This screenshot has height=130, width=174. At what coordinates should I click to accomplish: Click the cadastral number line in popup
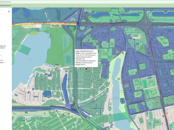[85, 51]
